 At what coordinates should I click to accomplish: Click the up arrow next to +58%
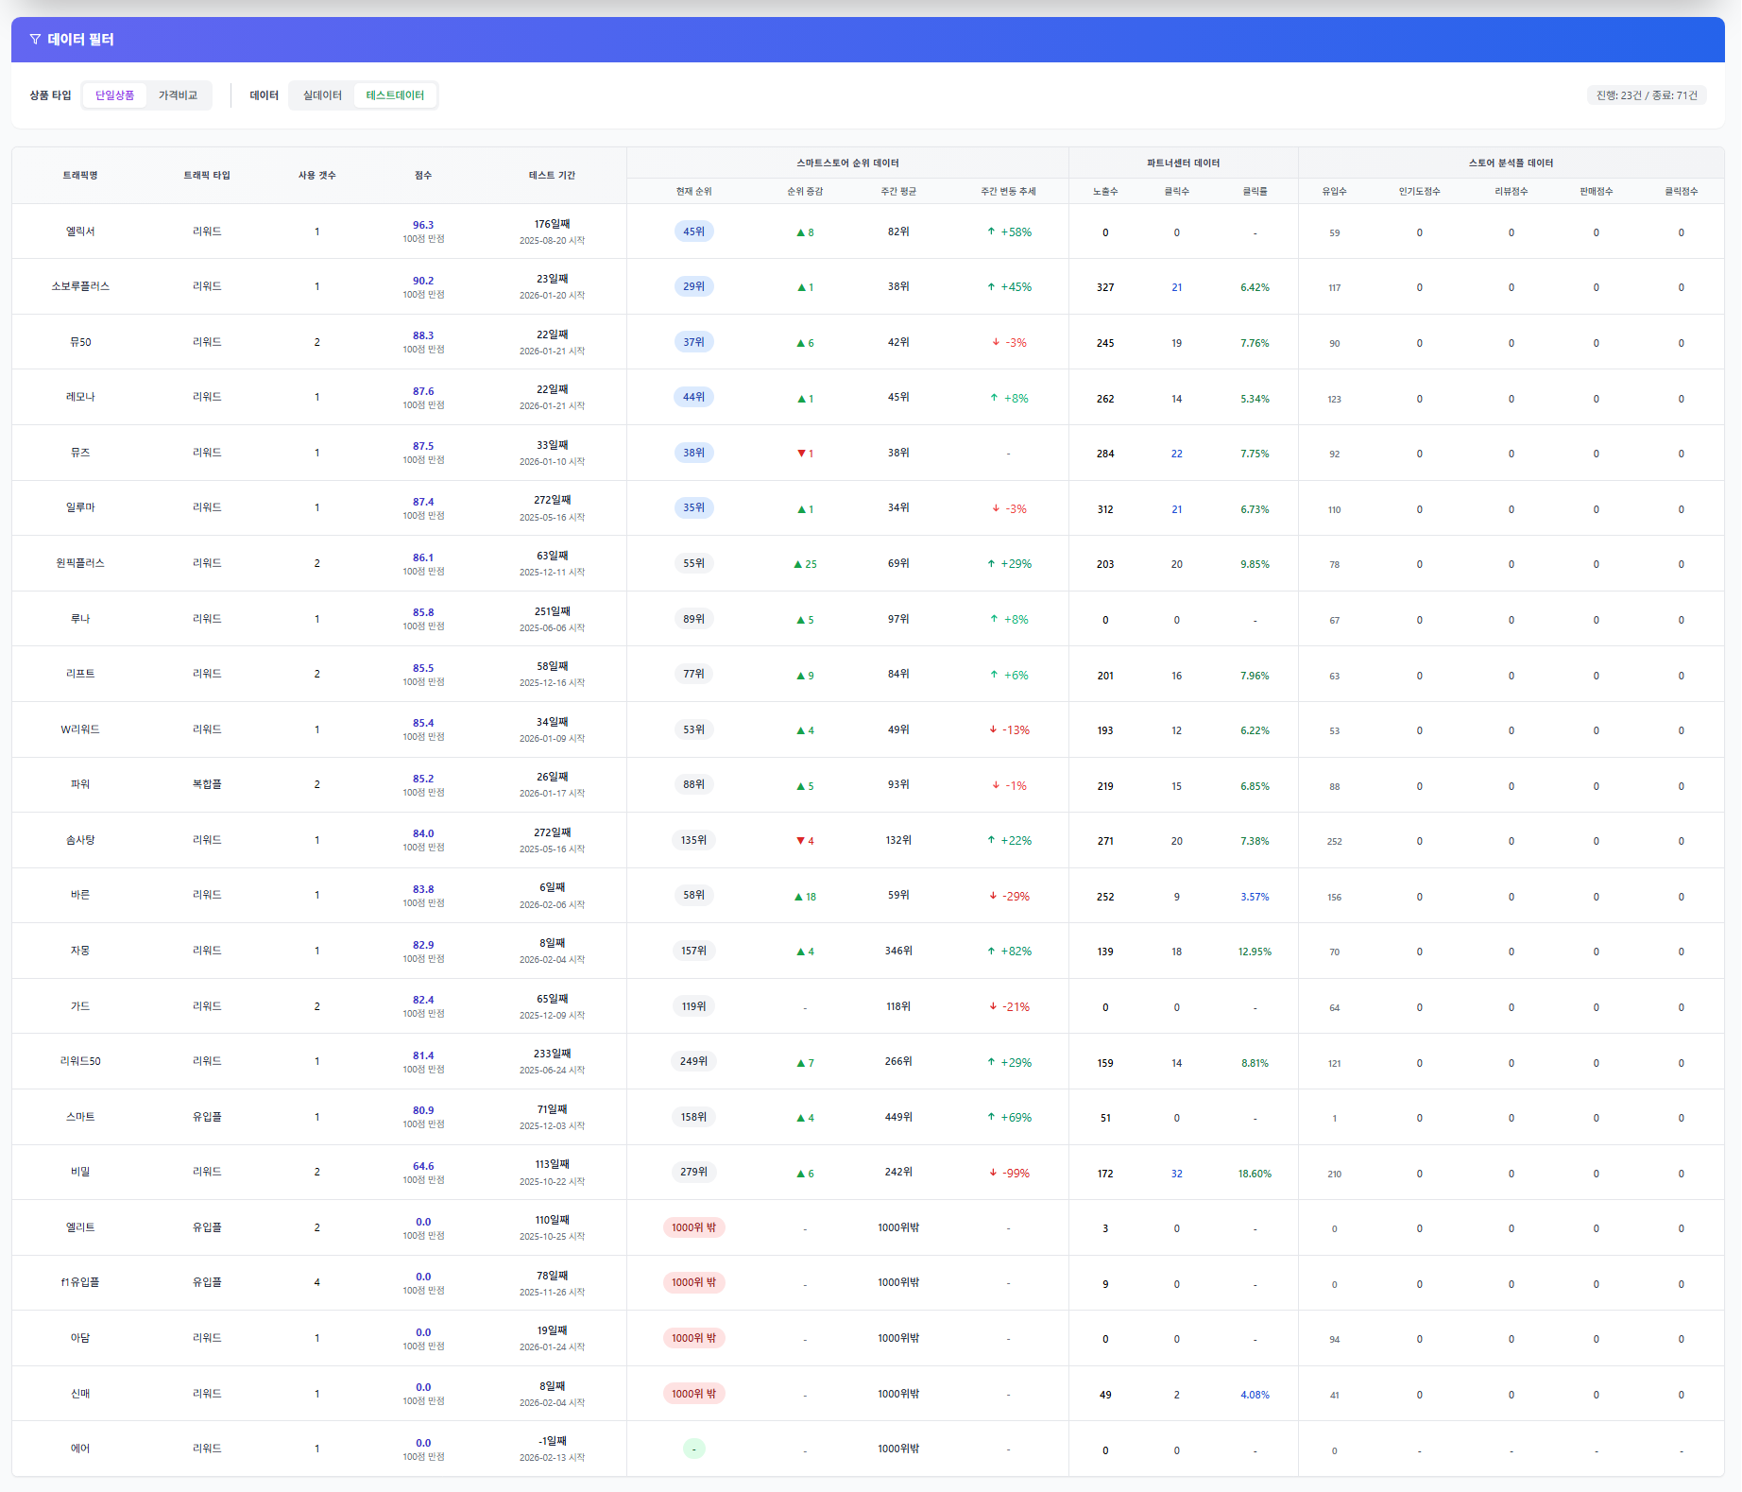991,232
